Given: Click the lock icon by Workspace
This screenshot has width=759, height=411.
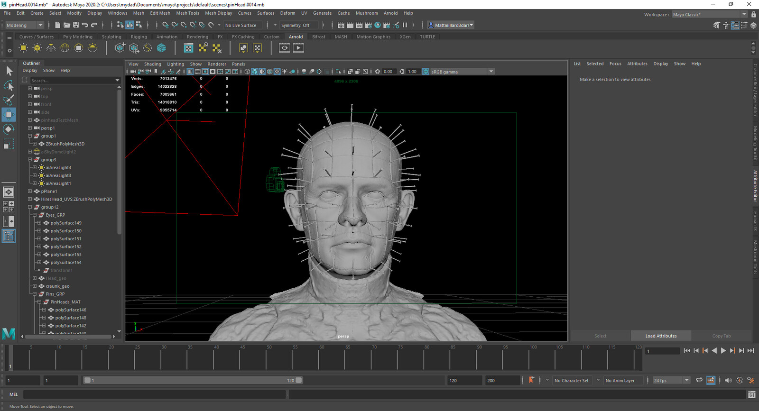Looking at the screenshot, I should pos(753,14).
